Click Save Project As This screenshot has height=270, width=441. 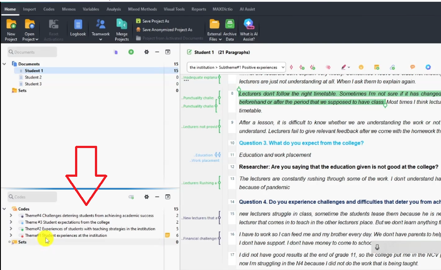[152, 21]
